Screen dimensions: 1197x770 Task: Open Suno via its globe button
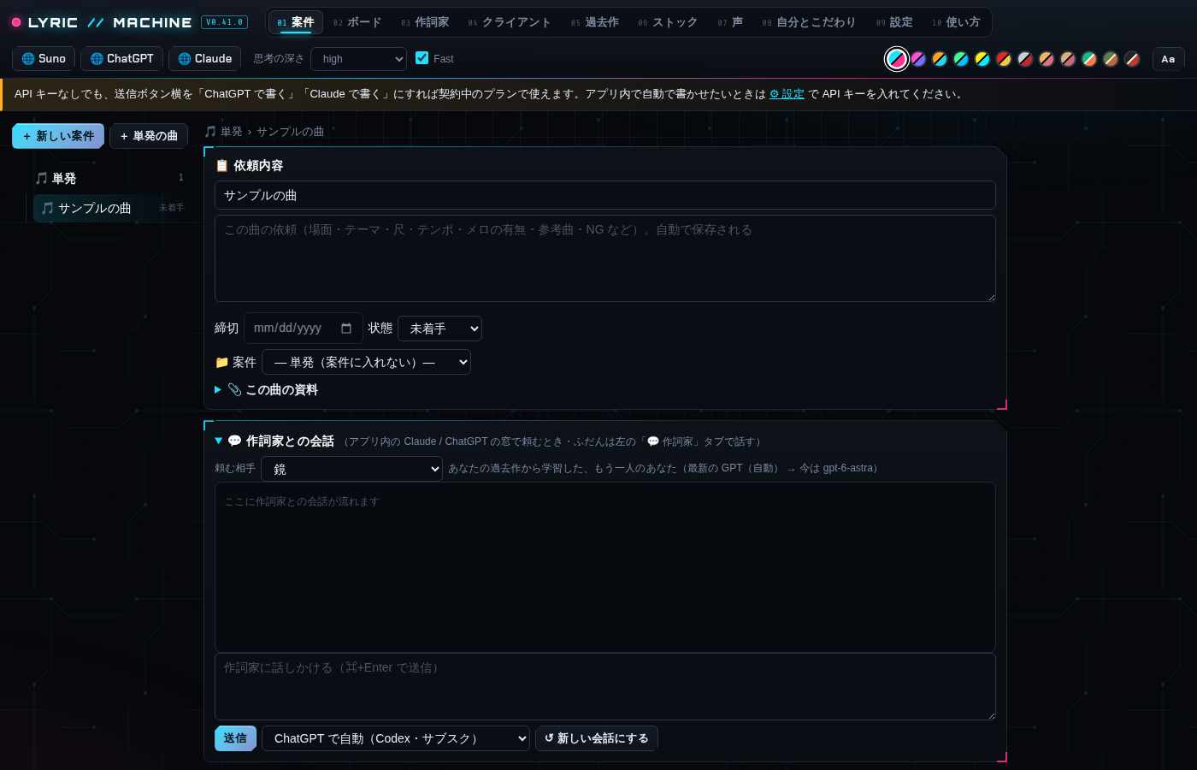(44, 59)
